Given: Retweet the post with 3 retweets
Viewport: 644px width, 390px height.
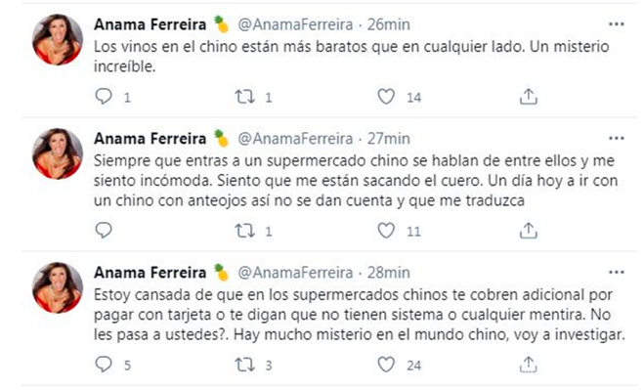Looking at the screenshot, I should coord(244,365).
